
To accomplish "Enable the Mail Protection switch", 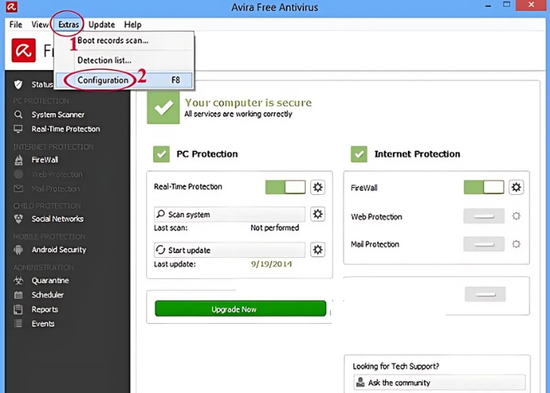I will (x=483, y=244).
